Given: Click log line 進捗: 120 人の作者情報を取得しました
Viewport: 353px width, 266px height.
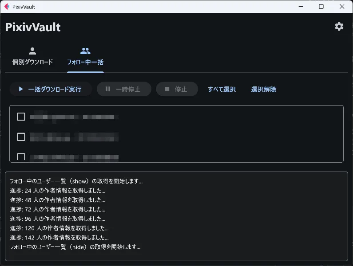Looking at the screenshot, I should [59, 228].
